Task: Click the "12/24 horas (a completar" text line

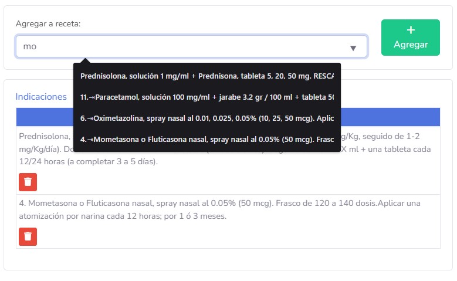Action: click(x=88, y=161)
